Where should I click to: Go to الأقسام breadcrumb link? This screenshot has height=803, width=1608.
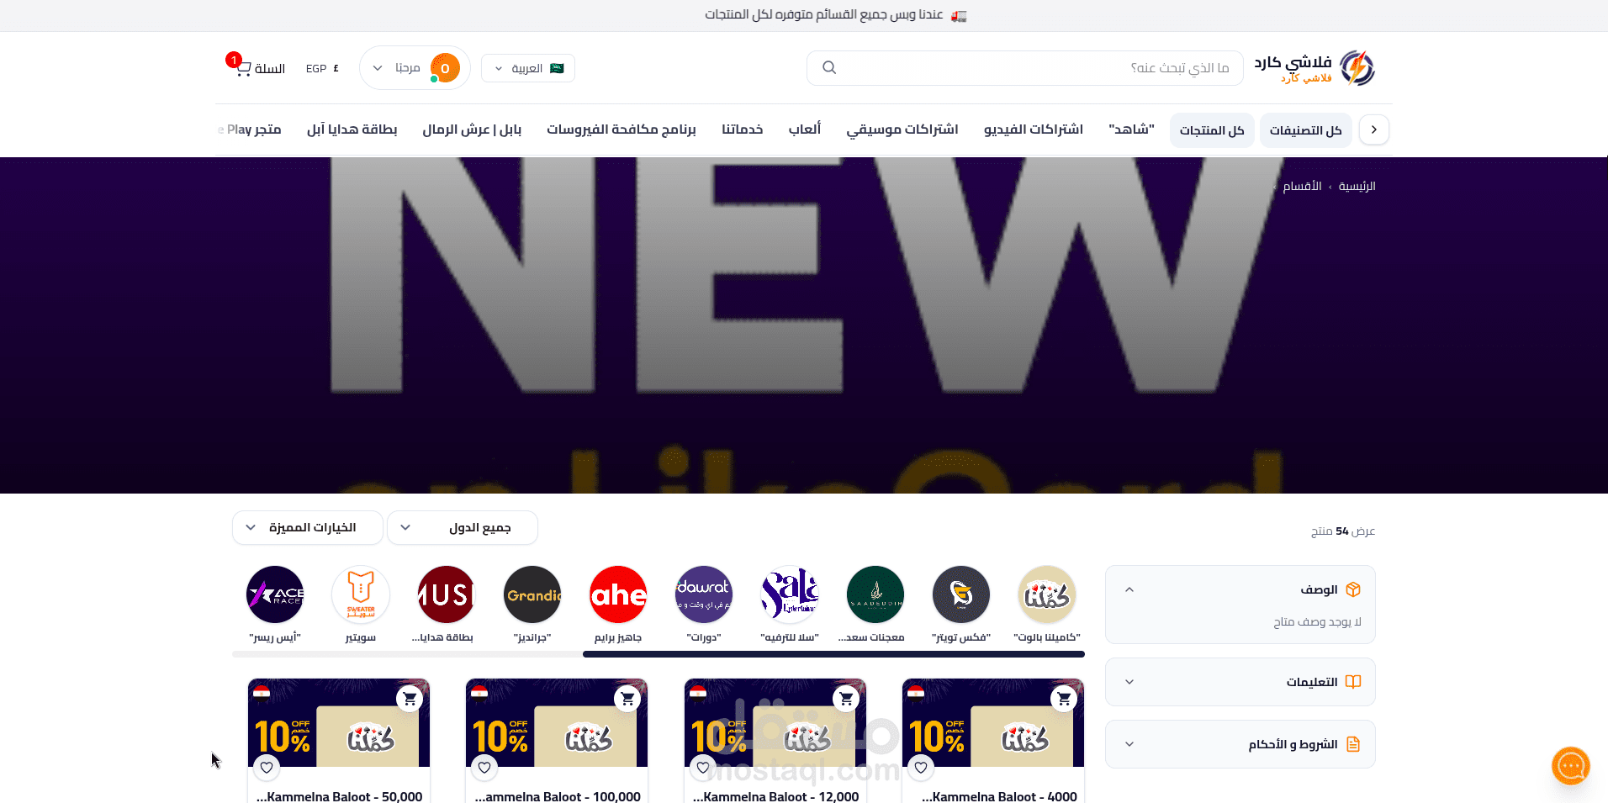[1302, 186]
